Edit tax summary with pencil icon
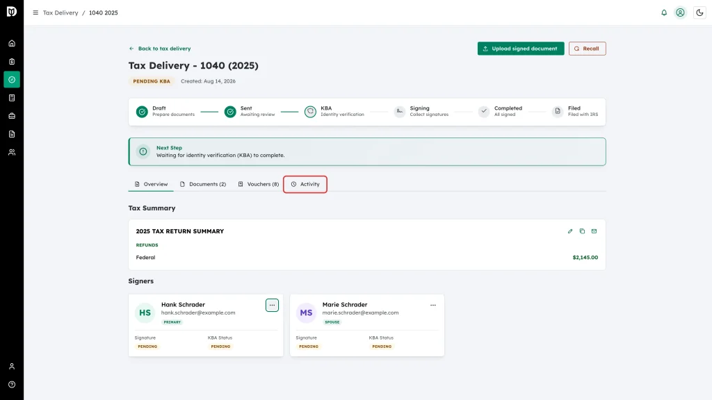This screenshot has width=712, height=400. (x=570, y=231)
